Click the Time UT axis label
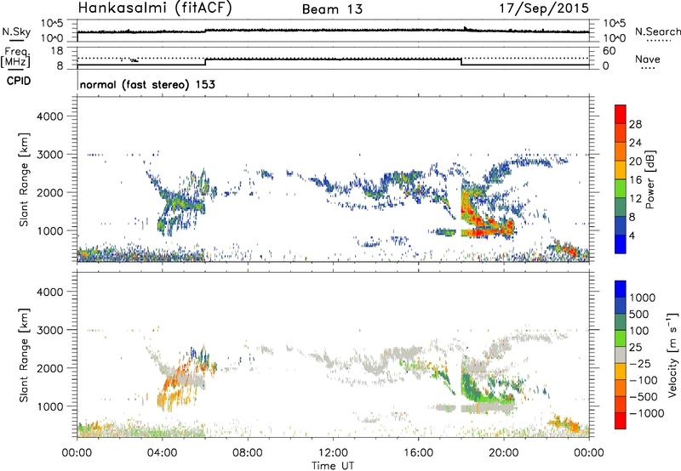The image size is (681, 471). click(x=333, y=466)
